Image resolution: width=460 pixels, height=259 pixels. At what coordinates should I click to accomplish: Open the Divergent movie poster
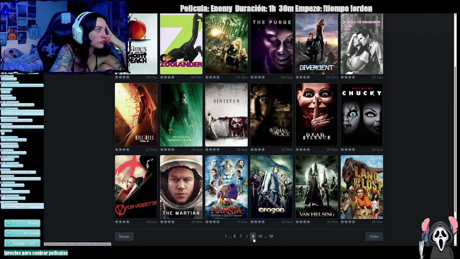[x=317, y=44]
